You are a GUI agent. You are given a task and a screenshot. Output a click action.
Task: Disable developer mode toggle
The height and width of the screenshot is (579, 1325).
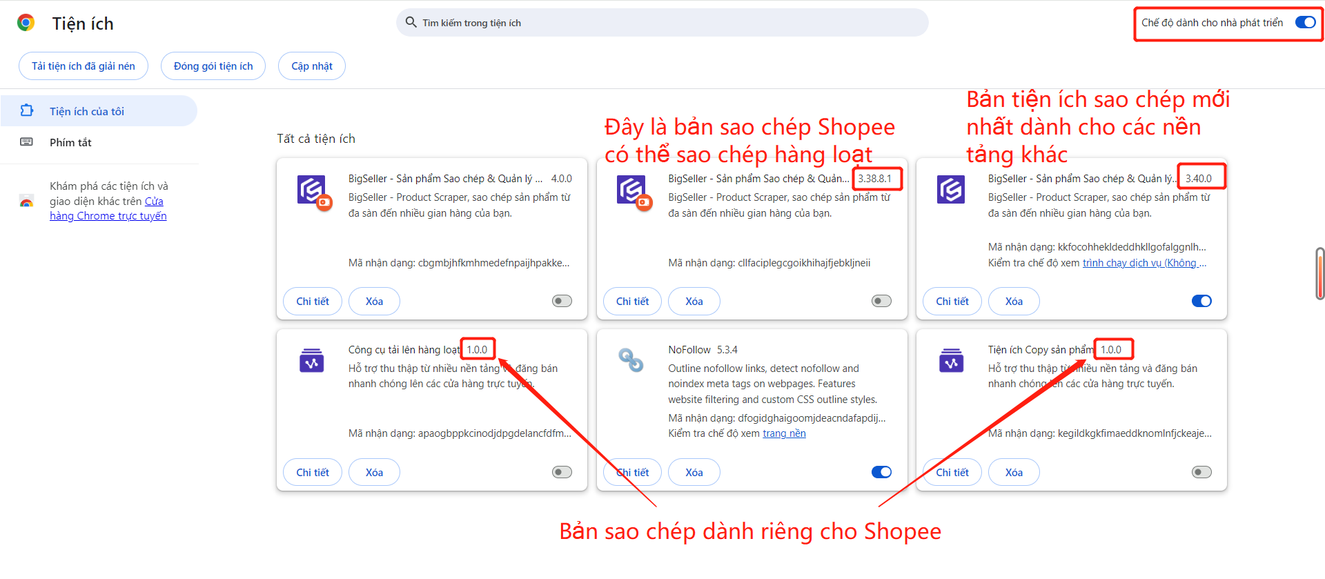(1305, 23)
